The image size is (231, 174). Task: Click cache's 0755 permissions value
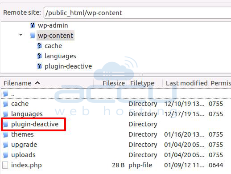coord(216,104)
